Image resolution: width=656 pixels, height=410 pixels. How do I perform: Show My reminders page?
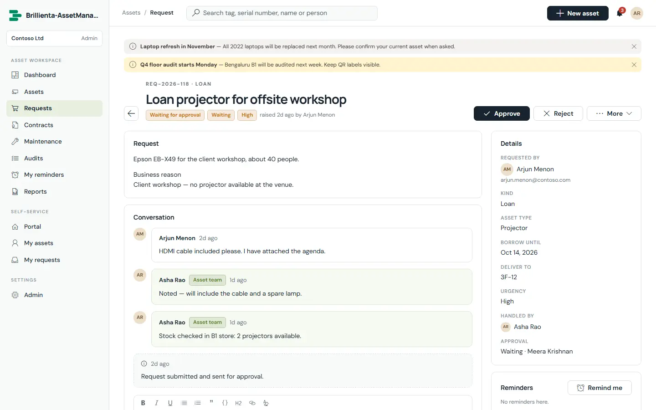(55, 175)
